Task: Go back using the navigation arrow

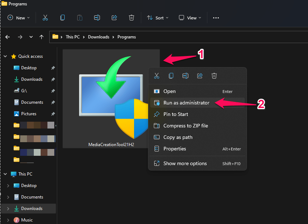Action: pos(7,37)
